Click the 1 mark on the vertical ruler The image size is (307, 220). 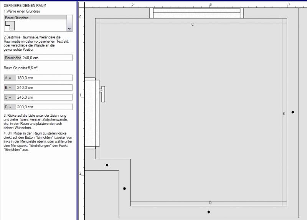(x=81, y=95)
